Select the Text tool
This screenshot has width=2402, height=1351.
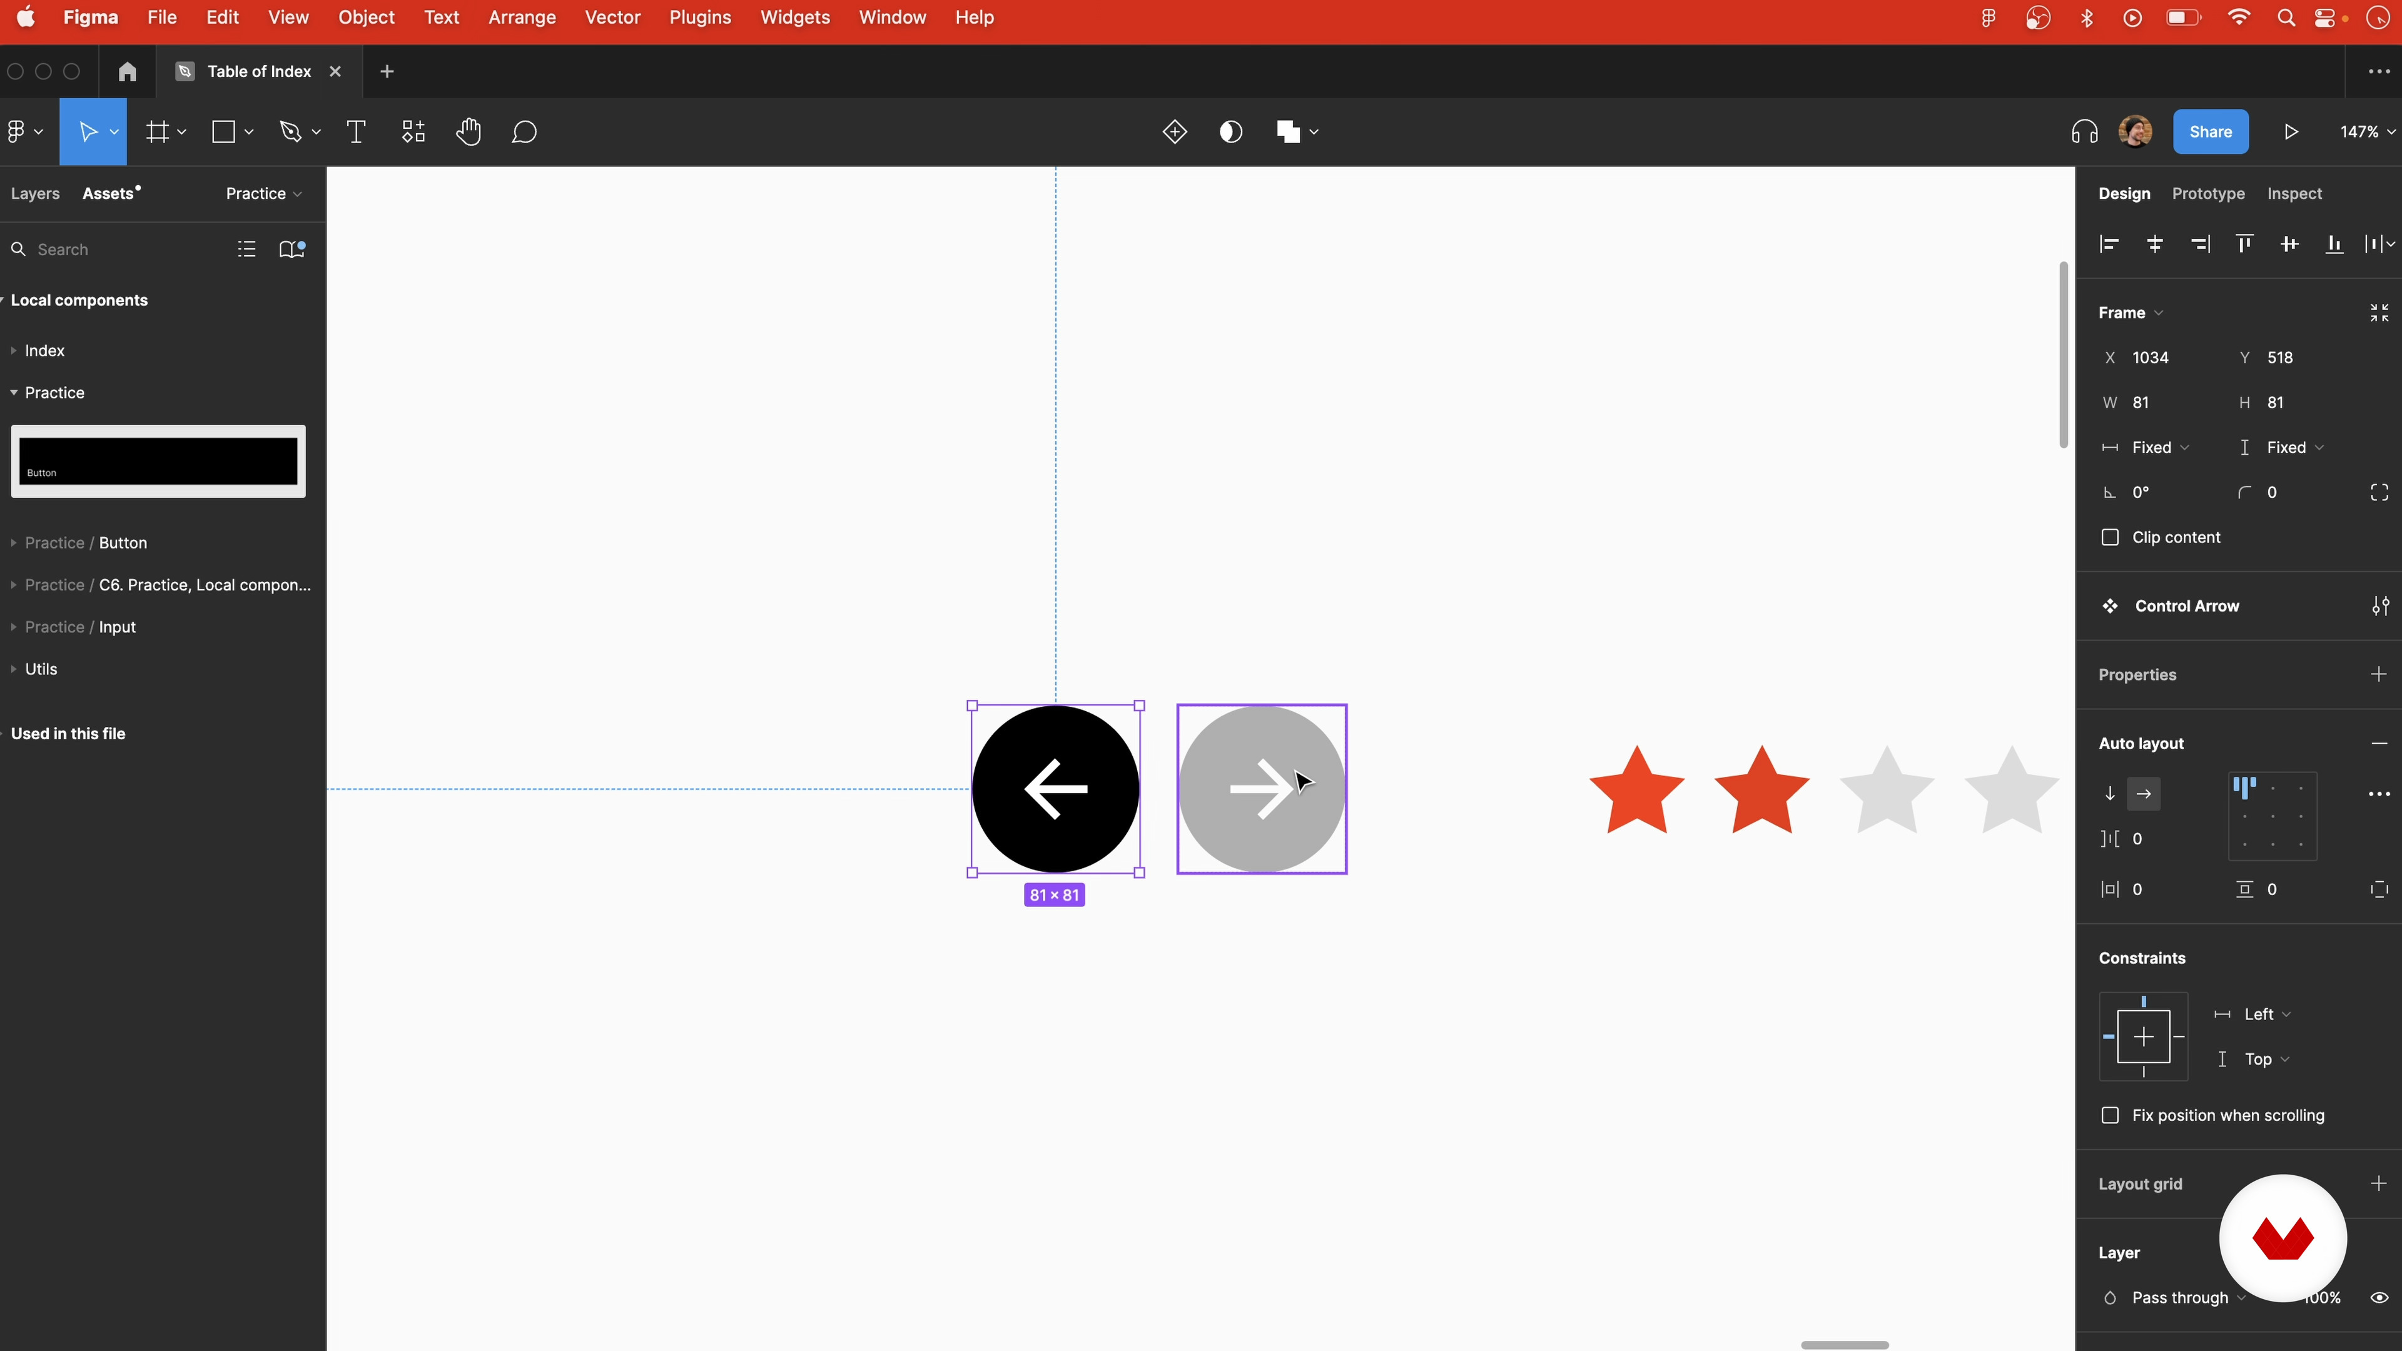[x=356, y=131]
